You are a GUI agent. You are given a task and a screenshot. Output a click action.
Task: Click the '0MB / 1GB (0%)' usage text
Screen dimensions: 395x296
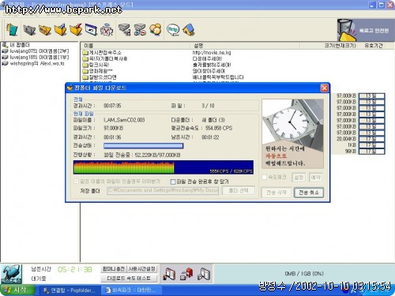click(304, 274)
